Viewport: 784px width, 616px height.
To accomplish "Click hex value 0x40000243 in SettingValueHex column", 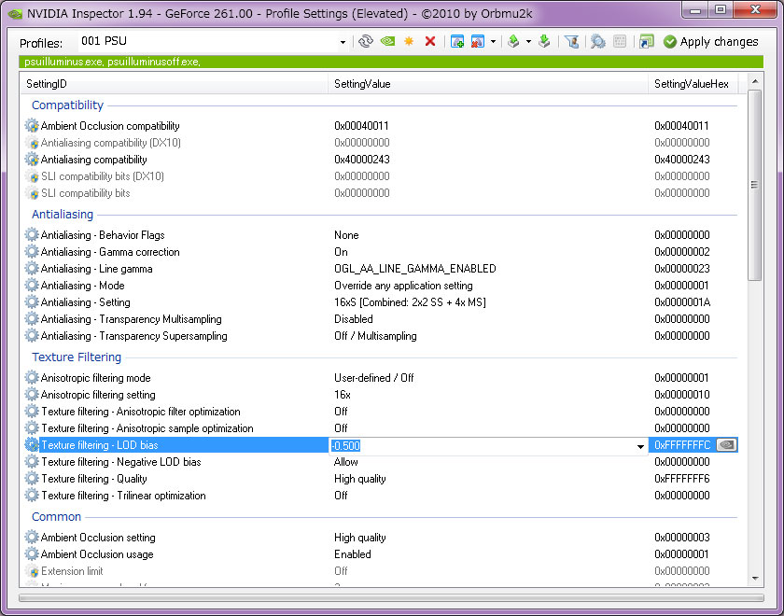I will (682, 160).
